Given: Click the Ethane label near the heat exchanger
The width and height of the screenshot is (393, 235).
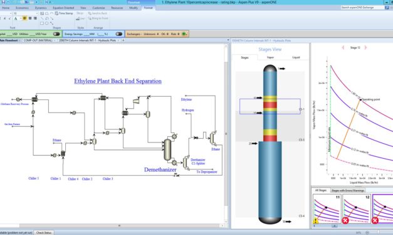Looking at the screenshot, I should (x=57, y=140).
